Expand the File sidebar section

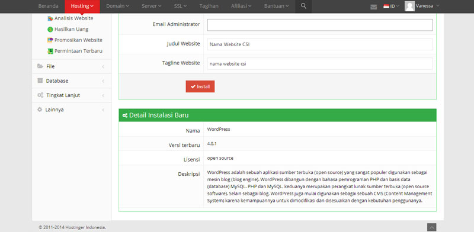click(x=72, y=66)
